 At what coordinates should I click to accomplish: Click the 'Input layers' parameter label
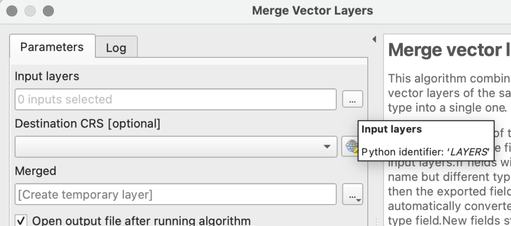pos(47,76)
